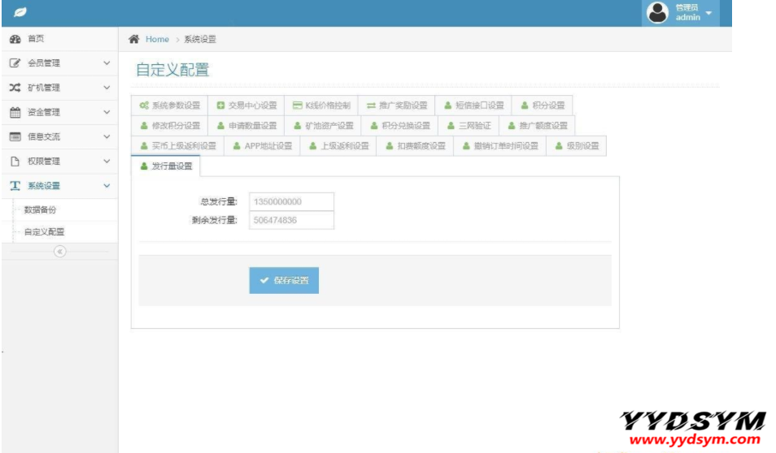Open the admin account dropdown caret
This screenshot has width=776, height=453.
click(708, 13)
